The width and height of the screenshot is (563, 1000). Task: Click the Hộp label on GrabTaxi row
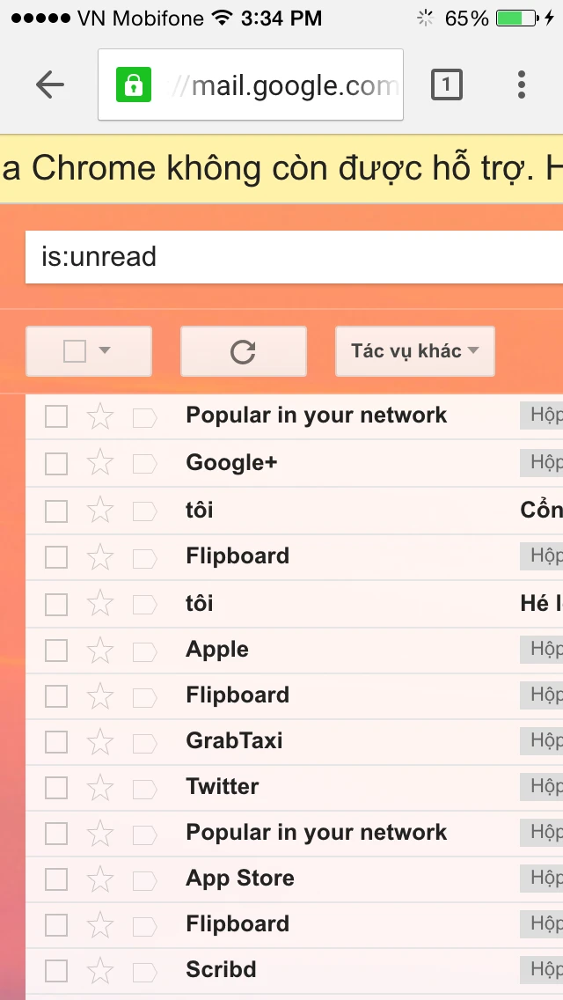pyautogui.click(x=541, y=741)
